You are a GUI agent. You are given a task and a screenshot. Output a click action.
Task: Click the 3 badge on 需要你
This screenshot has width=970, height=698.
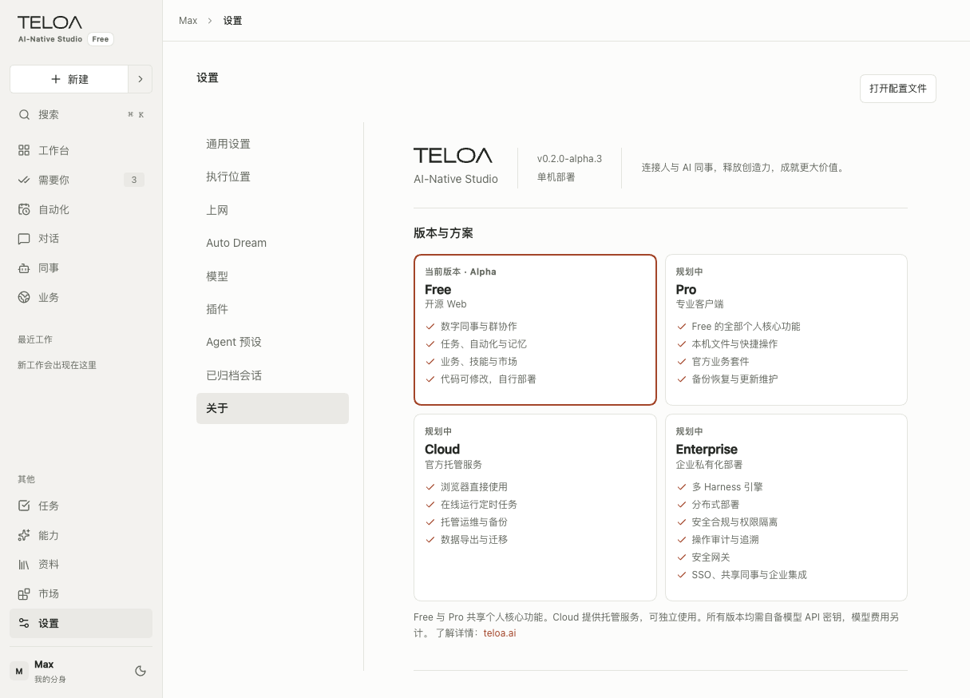pyautogui.click(x=134, y=180)
